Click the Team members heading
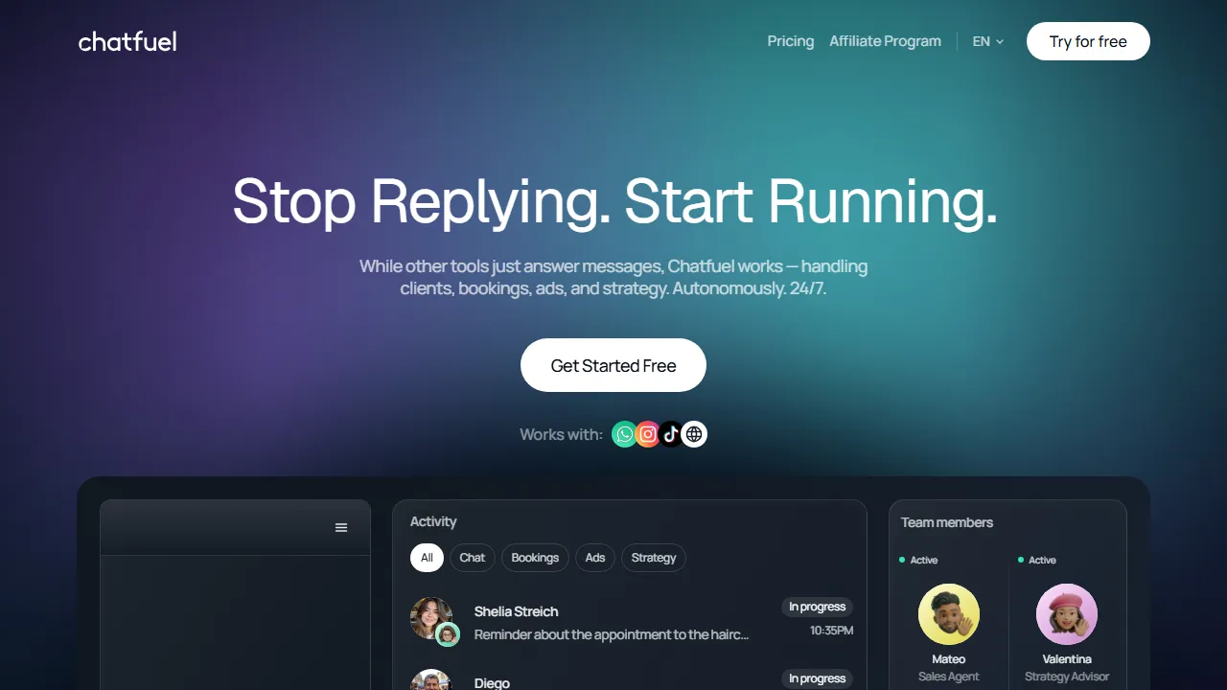Screen dimensions: 1227x690 (947, 522)
